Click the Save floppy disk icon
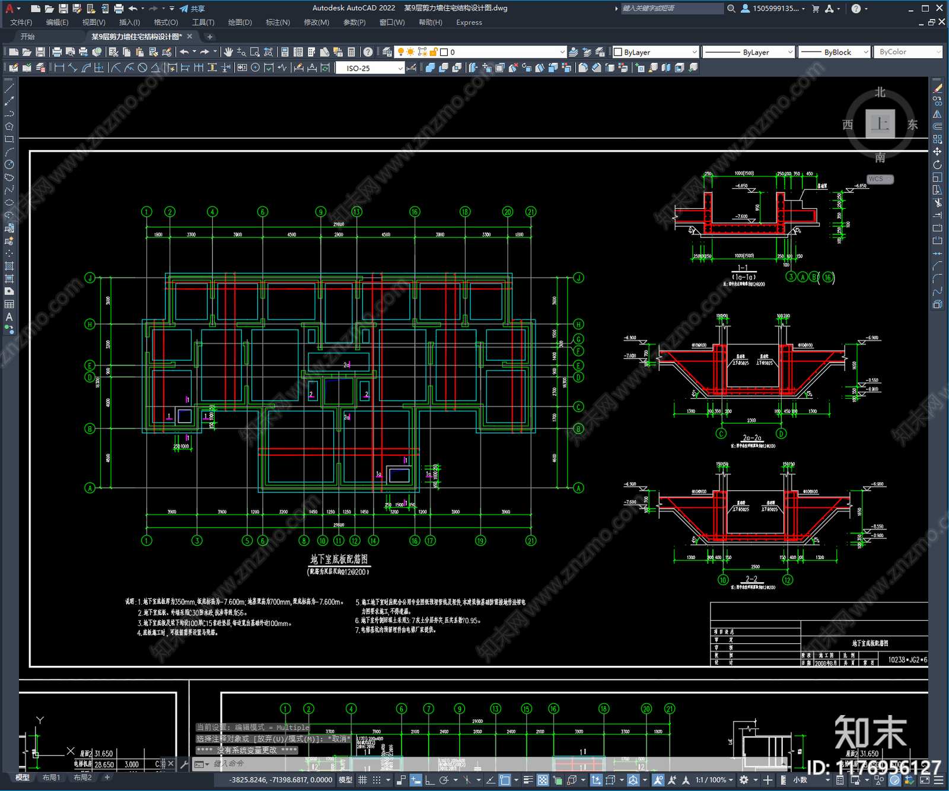949x791 pixels. point(40,52)
